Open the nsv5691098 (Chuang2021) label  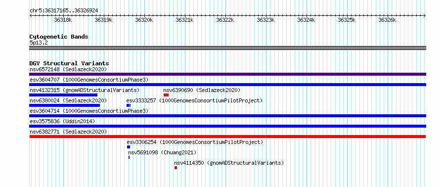[162, 152]
